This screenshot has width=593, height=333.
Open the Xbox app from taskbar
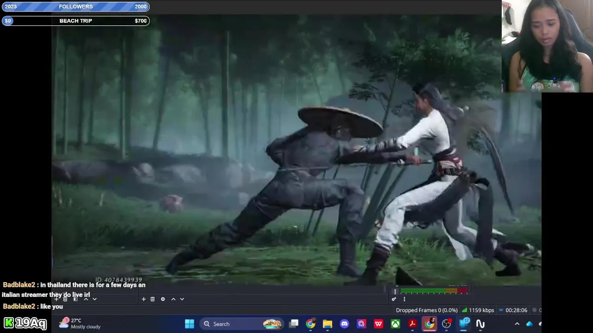pyautogui.click(x=395, y=324)
